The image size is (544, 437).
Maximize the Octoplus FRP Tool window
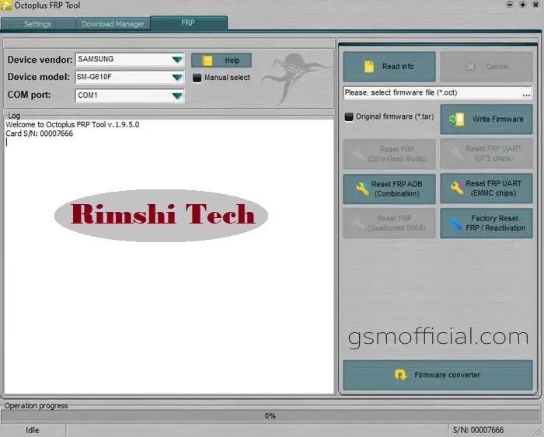tap(522, 5)
